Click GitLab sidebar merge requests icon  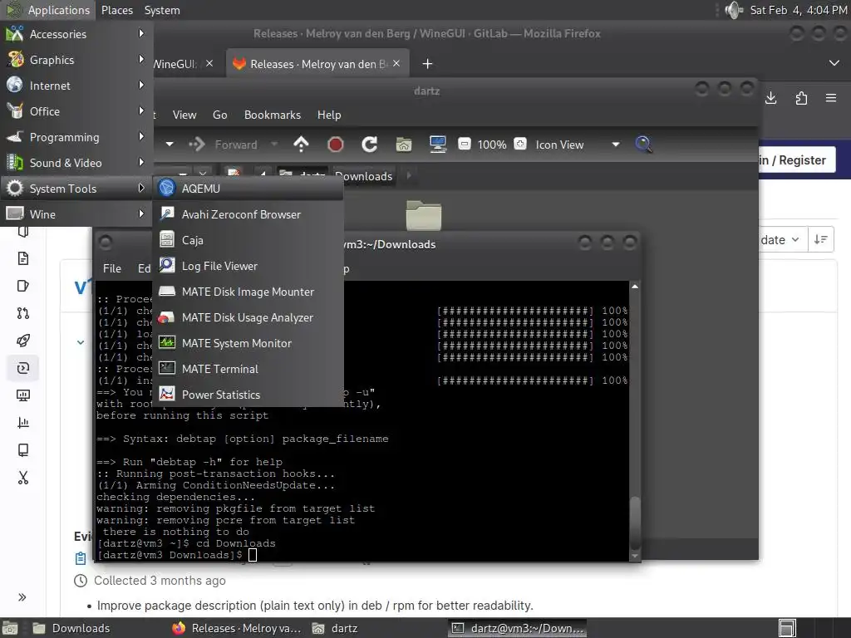click(22, 313)
